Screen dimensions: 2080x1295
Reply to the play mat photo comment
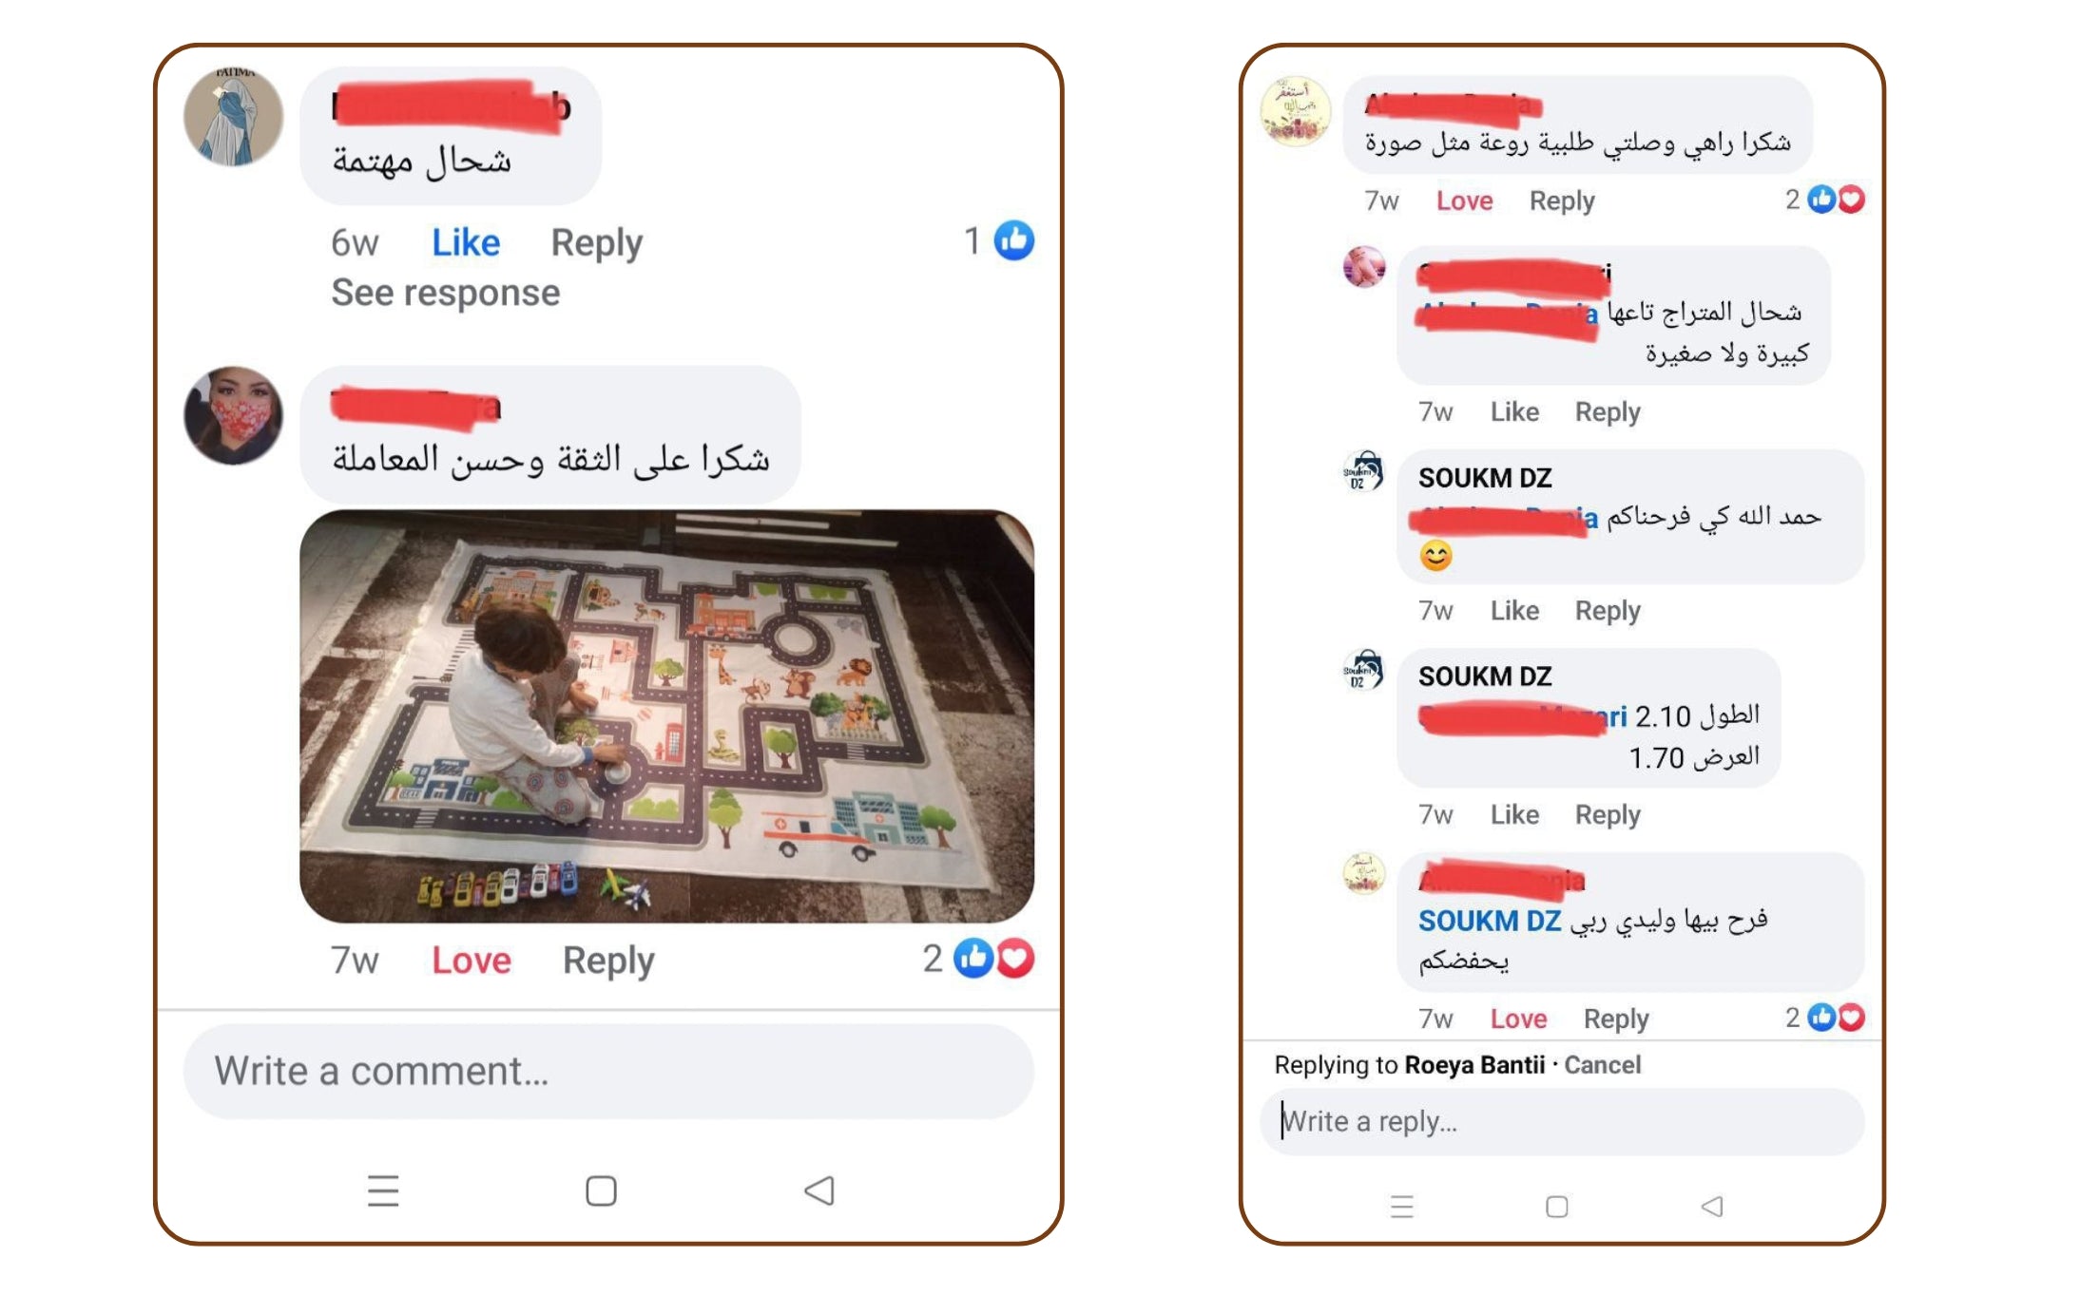click(608, 961)
